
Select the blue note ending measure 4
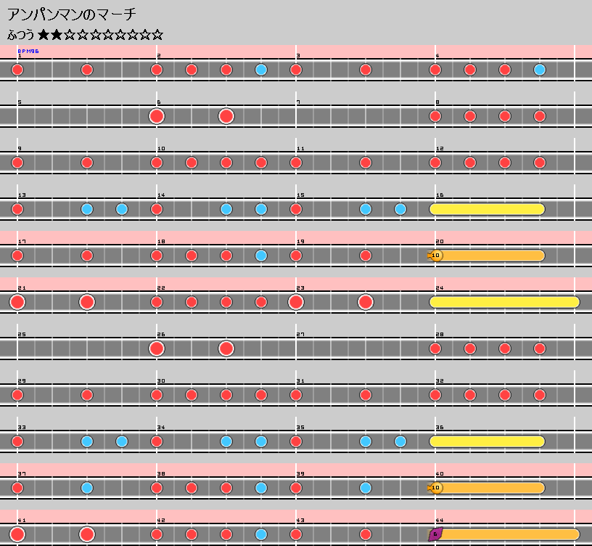539,70
